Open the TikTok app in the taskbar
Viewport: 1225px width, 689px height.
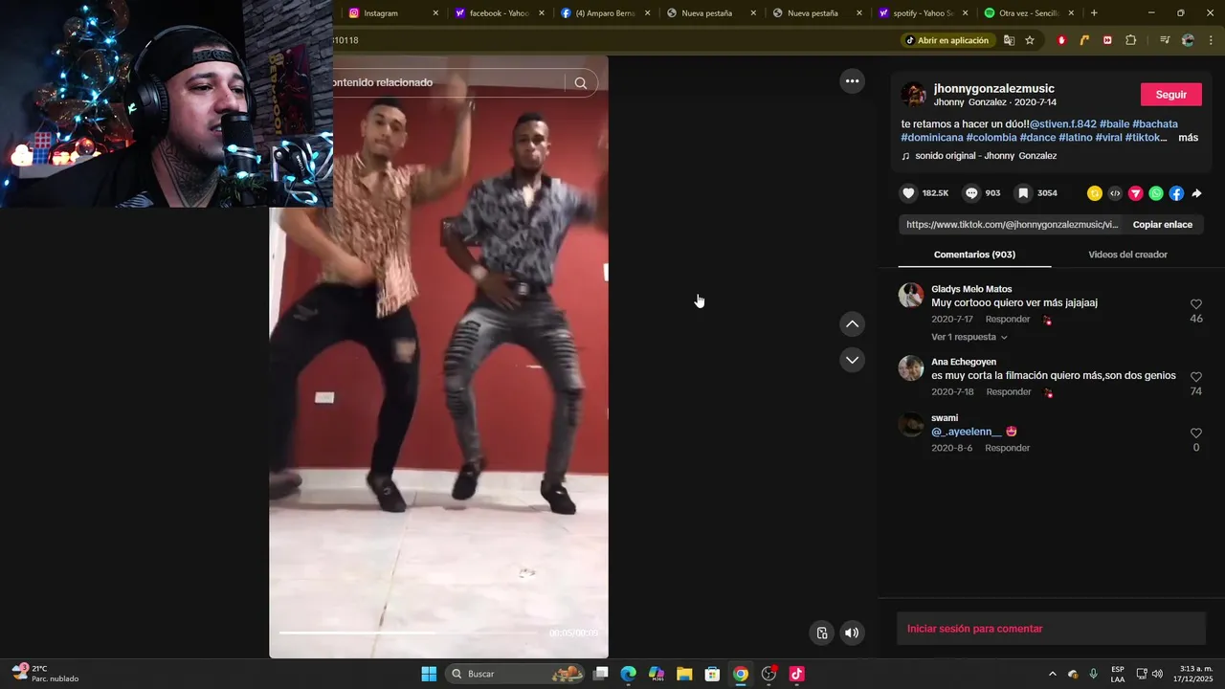[796, 674]
